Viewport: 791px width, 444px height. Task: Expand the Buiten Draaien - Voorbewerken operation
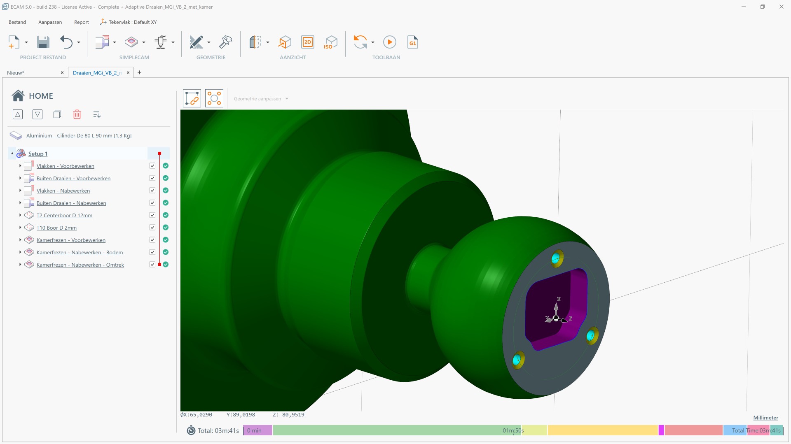click(20, 178)
